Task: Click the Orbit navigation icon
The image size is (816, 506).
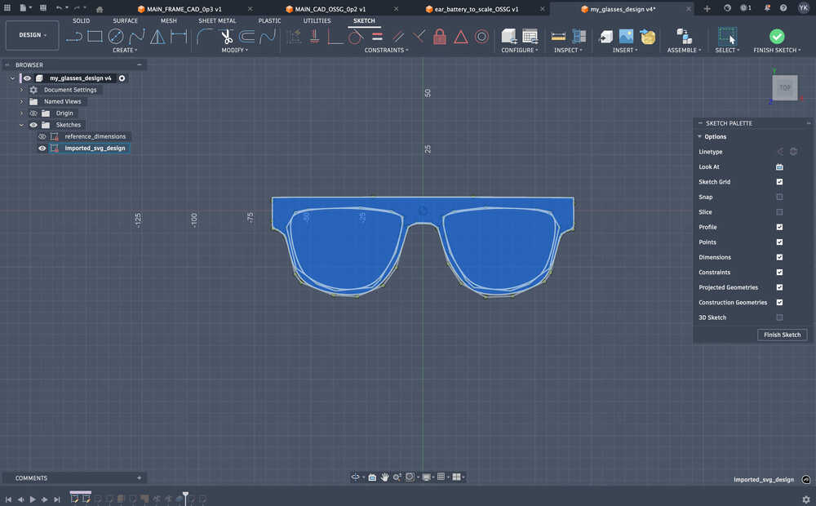Action: [x=357, y=477]
